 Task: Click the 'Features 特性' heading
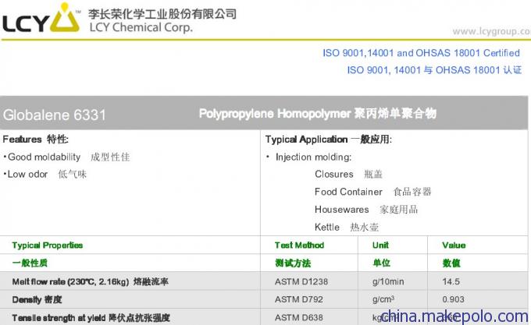tap(36, 140)
